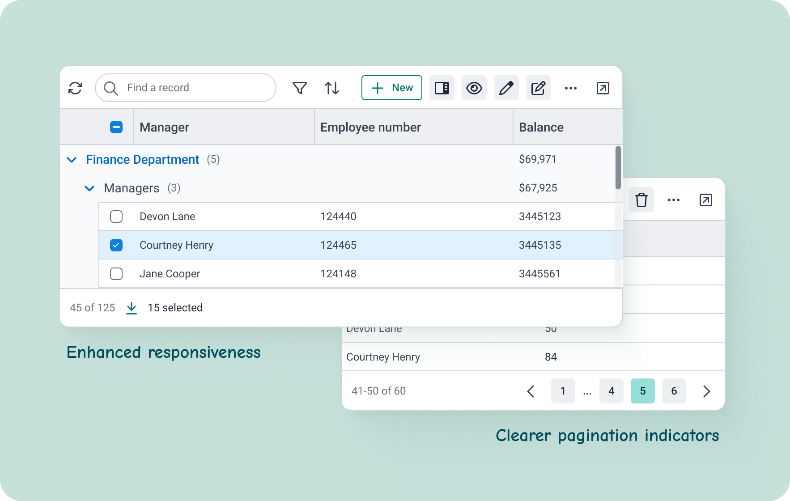Collapse the Finance Department group

[72, 160]
